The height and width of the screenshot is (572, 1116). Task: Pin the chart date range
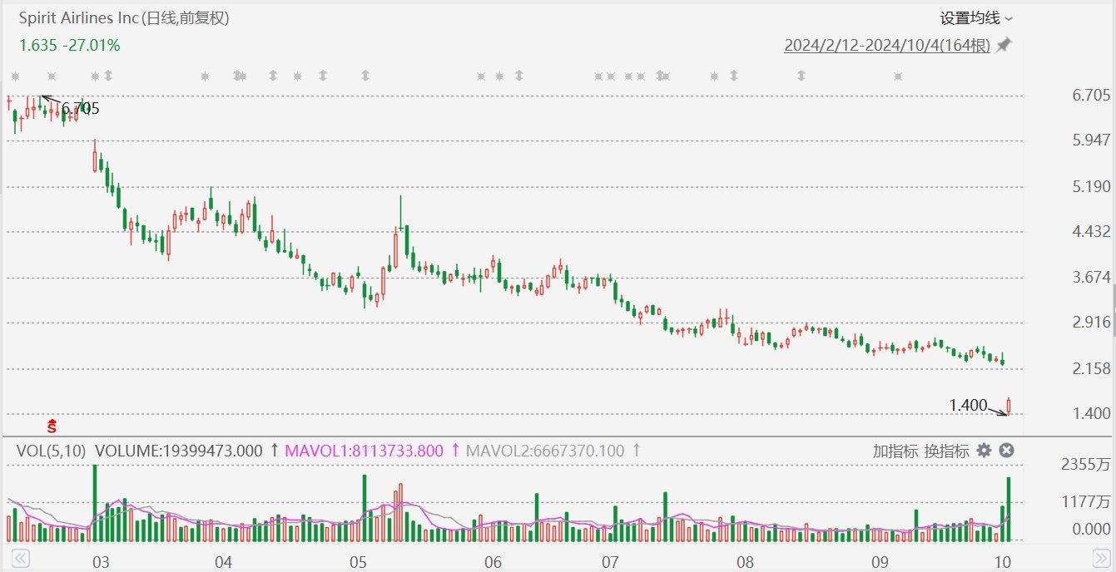(x=1004, y=46)
